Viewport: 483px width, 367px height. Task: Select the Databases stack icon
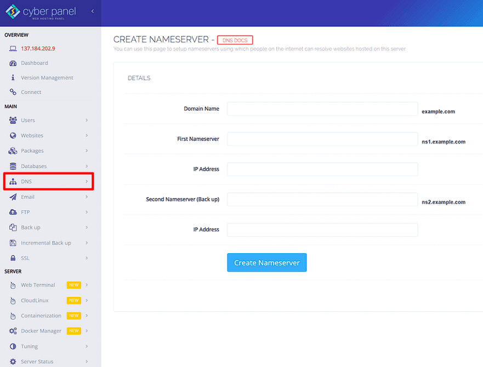click(12, 166)
